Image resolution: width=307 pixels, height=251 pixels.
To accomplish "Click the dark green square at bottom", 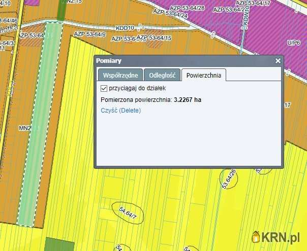I will click(x=59, y=244).
